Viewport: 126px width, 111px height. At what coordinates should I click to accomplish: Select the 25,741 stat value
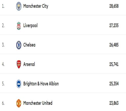click(114, 64)
